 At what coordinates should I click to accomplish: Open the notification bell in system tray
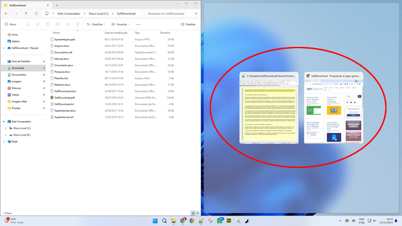click(x=396, y=221)
